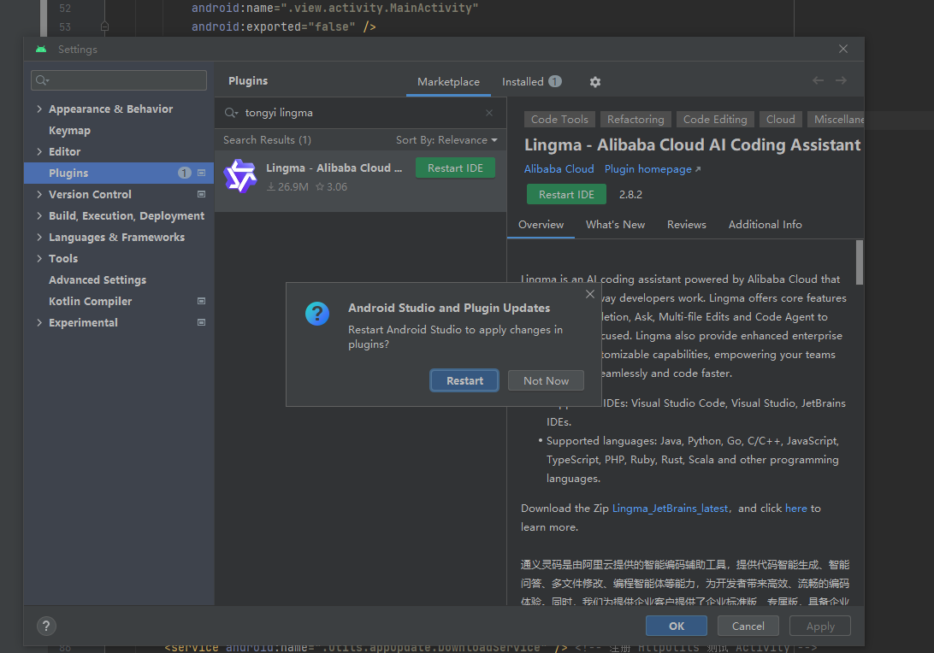Click the Lingma plugin logo icon

coord(240,176)
